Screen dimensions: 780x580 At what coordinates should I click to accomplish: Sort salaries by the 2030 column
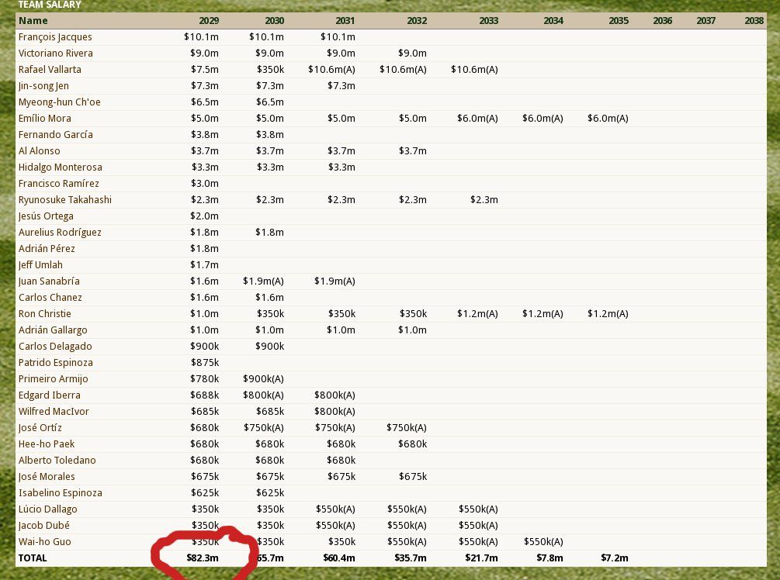coord(274,20)
